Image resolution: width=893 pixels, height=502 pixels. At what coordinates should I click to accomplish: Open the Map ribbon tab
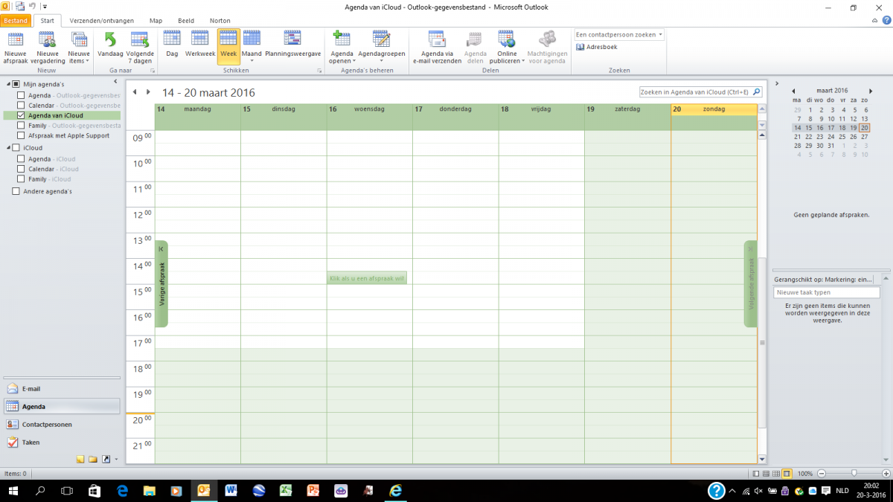click(x=156, y=21)
